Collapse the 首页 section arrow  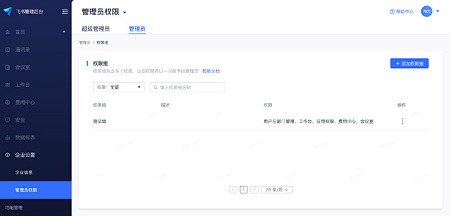(64, 31)
